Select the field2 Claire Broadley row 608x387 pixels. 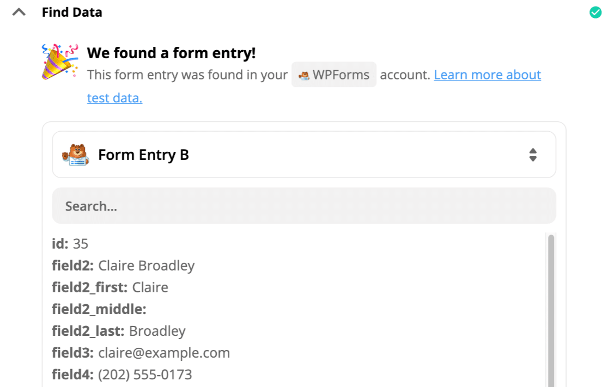[123, 266]
